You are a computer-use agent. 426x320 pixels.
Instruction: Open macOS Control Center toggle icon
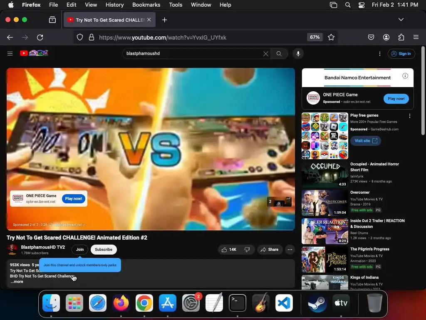pos(362,5)
